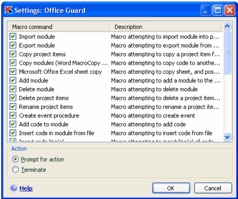Toggle Insert code in module from file checkbox

pos(13,133)
